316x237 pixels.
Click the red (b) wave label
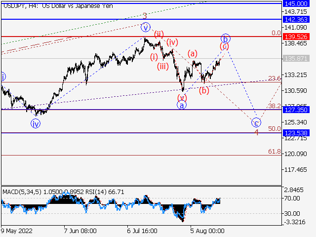[204, 90]
